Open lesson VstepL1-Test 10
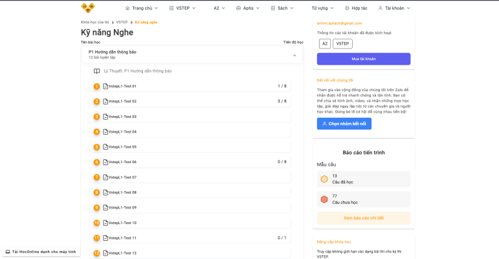Viewport: 499px width, 259px height. (x=190, y=223)
